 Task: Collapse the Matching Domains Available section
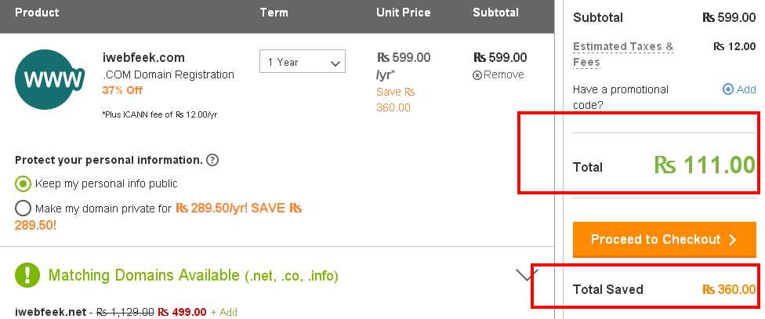click(x=527, y=274)
